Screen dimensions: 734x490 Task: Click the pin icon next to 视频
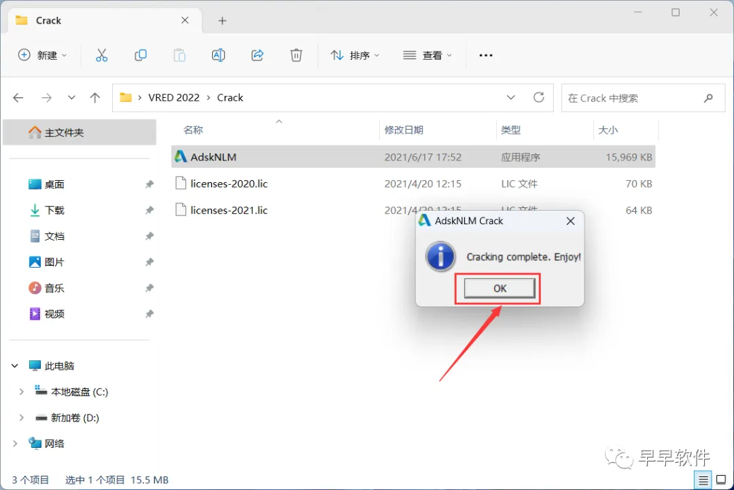pos(150,314)
